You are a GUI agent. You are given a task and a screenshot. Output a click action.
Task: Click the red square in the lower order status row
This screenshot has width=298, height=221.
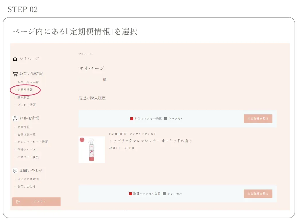[x=131, y=193]
